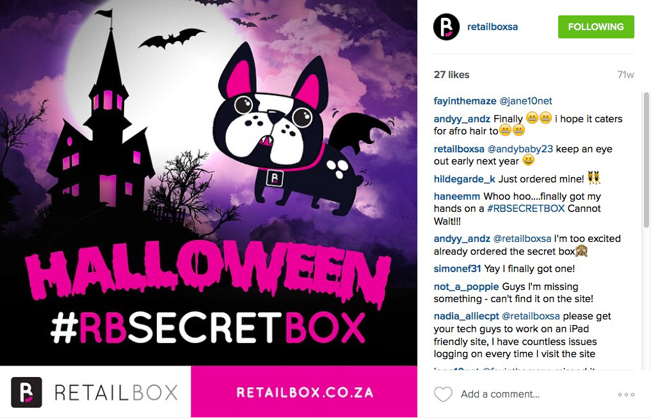The image size is (651, 418).
Task: Open the retailboxsa username in the header
Action: coord(492,27)
